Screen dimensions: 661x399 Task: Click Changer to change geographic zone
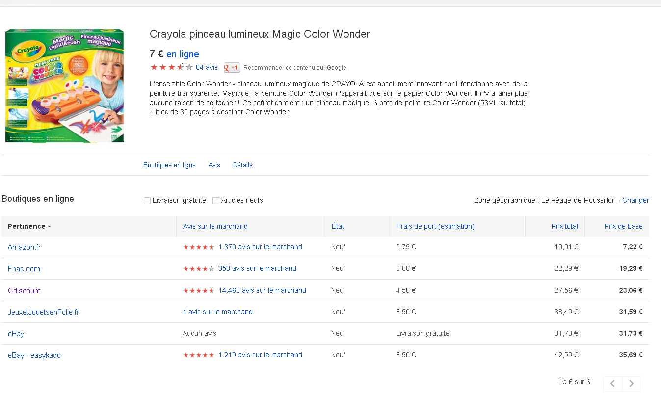pos(635,200)
